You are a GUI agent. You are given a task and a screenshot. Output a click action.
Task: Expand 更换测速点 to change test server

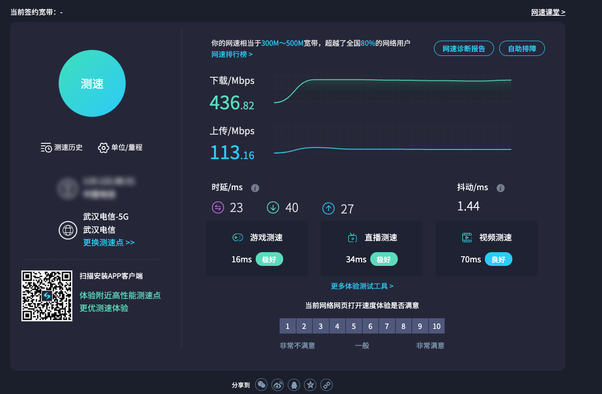coord(109,243)
